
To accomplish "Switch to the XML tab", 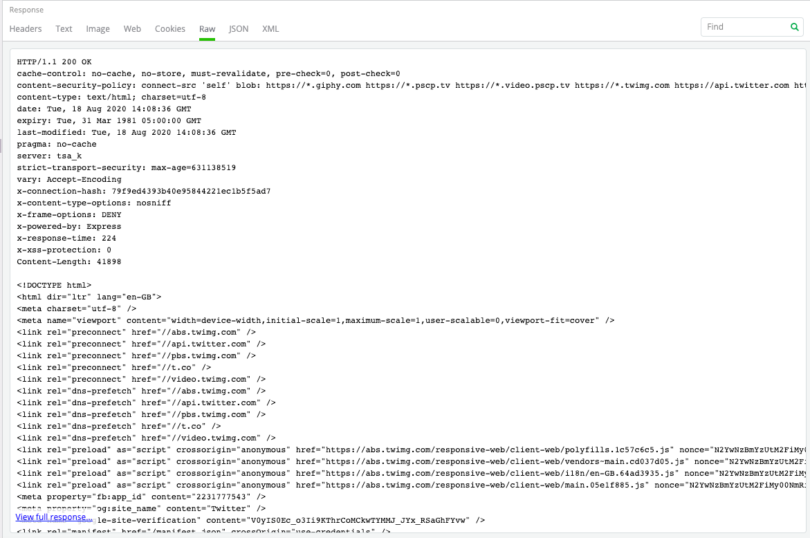I will coord(270,29).
